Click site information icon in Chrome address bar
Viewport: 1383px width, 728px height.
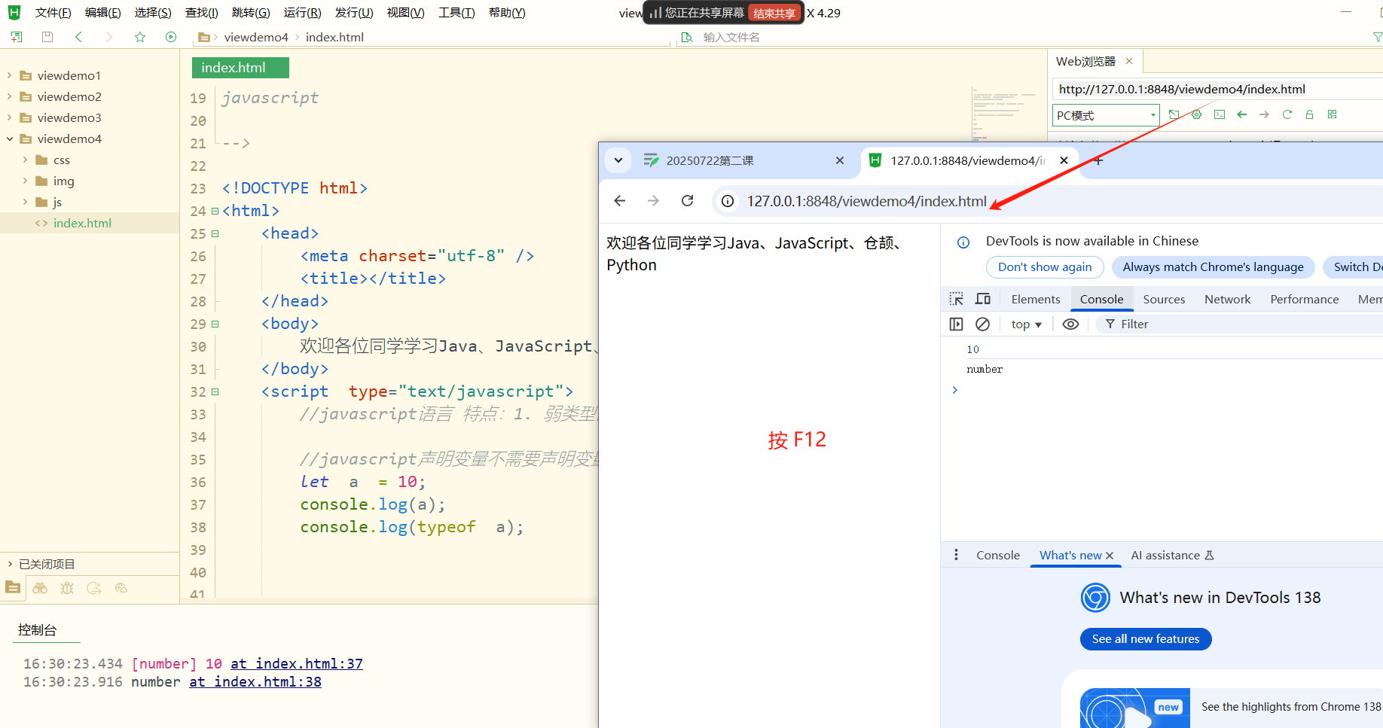[x=728, y=201]
